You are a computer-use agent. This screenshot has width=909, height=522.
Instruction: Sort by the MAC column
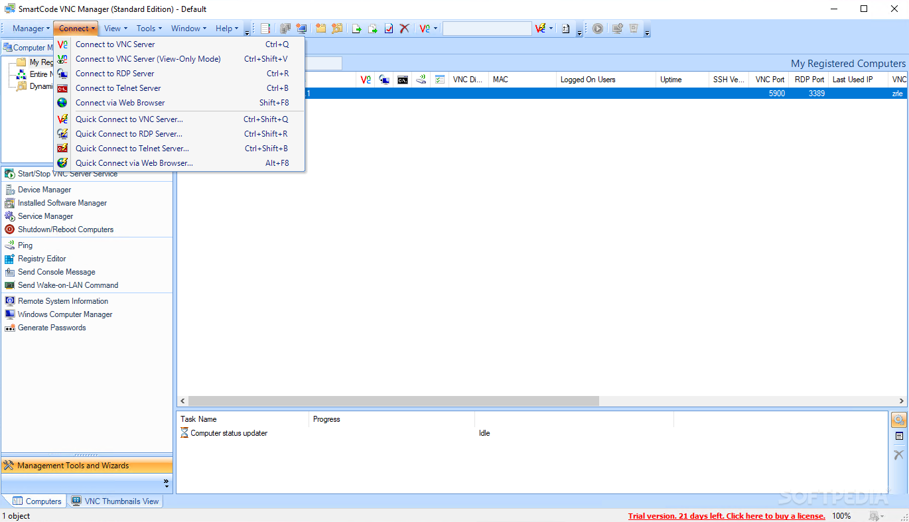click(x=523, y=80)
